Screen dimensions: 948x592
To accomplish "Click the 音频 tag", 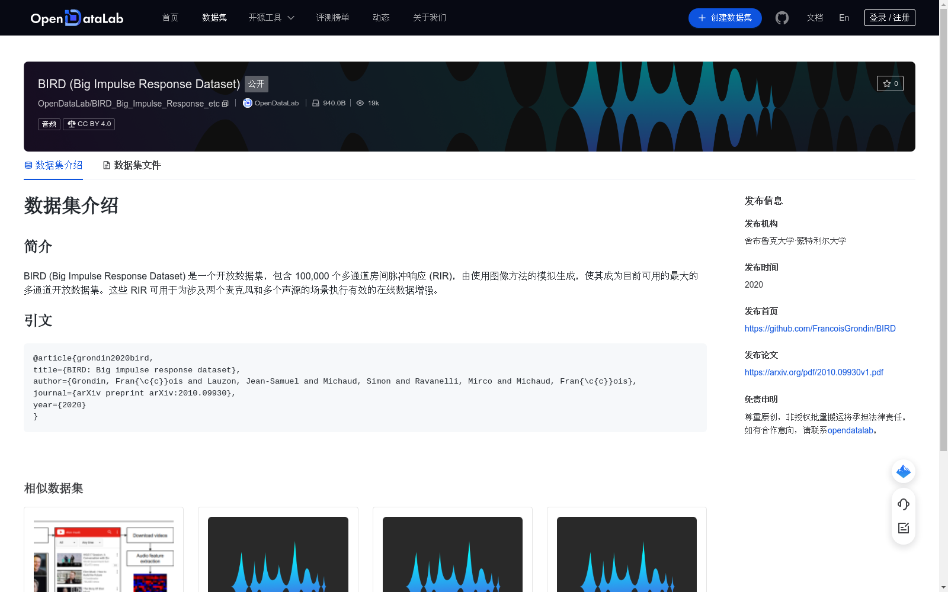I will coord(49,124).
